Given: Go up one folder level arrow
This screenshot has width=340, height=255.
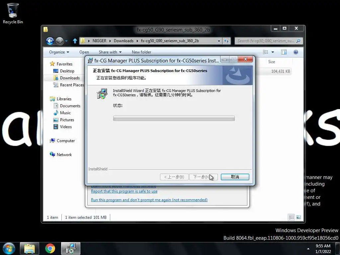Looking at the screenshot, I should pos(75,41).
